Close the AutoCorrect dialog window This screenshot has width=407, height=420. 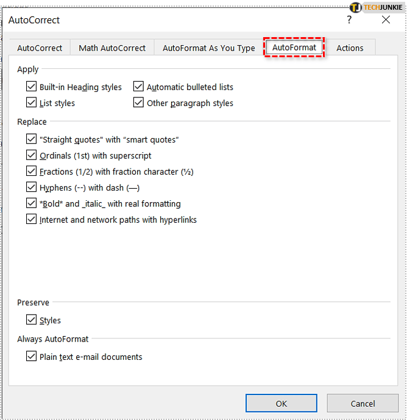tap(386, 20)
